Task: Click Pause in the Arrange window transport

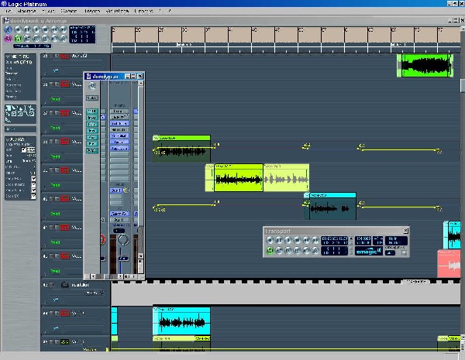Action: [x=27, y=29]
